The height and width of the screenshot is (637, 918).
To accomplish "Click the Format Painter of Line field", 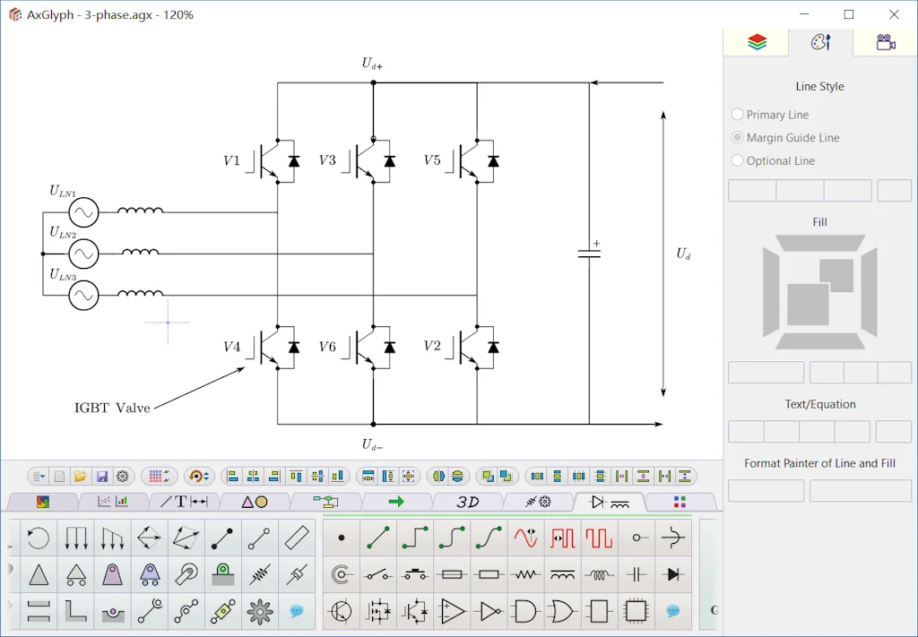I will pos(766,491).
